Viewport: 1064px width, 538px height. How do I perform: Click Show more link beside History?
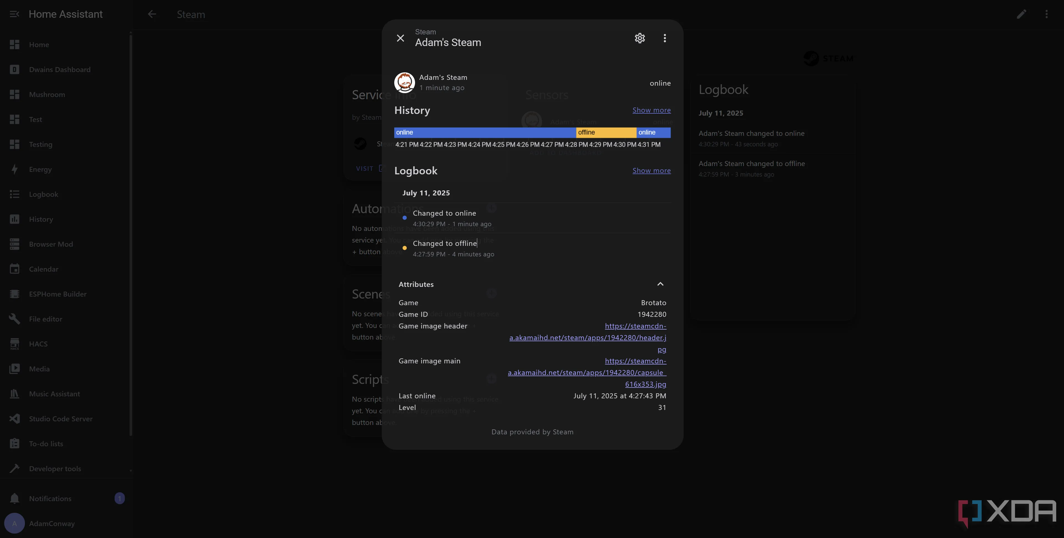pos(651,110)
